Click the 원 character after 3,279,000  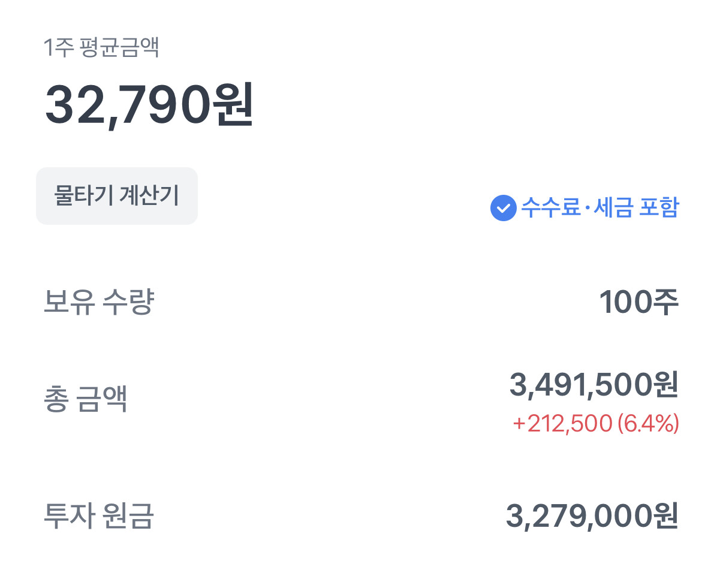[665, 516]
